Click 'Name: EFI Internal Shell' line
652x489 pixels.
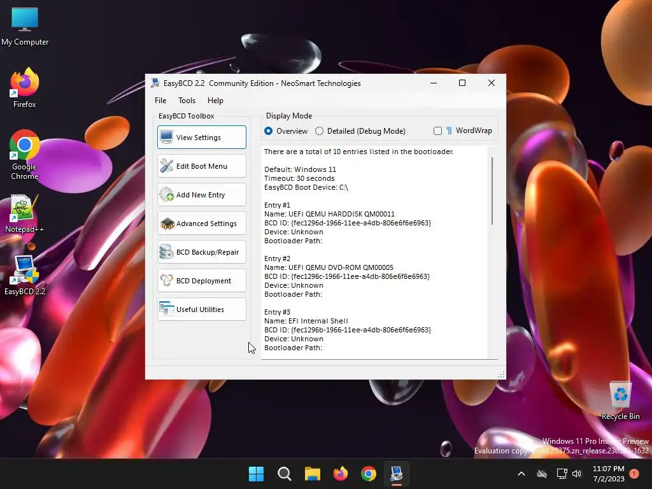coord(306,321)
